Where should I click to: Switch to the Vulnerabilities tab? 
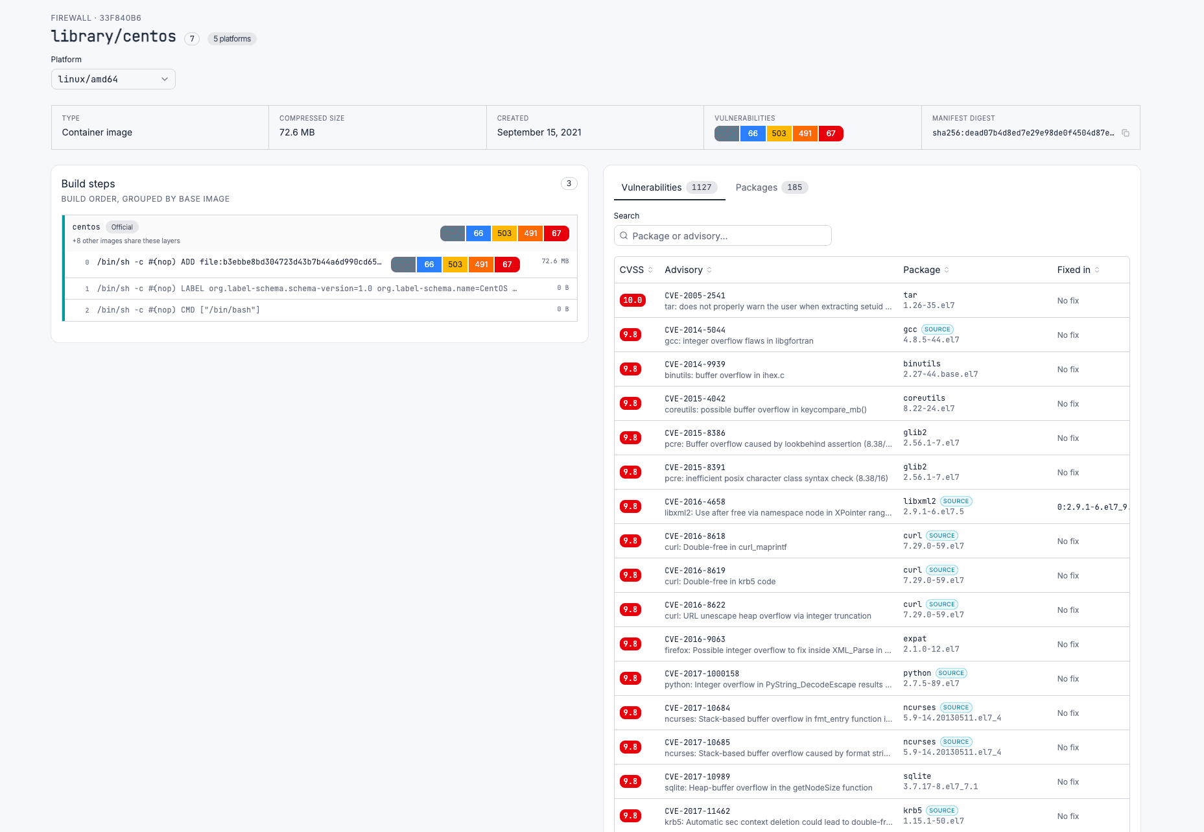click(669, 187)
